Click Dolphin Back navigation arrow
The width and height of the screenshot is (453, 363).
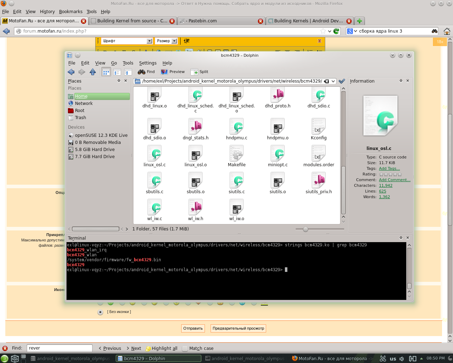pos(71,72)
